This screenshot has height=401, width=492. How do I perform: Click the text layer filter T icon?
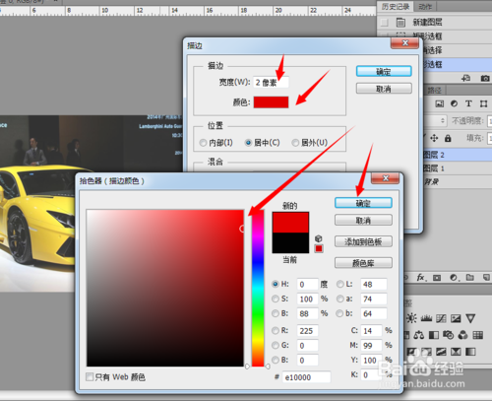(468, 103)
